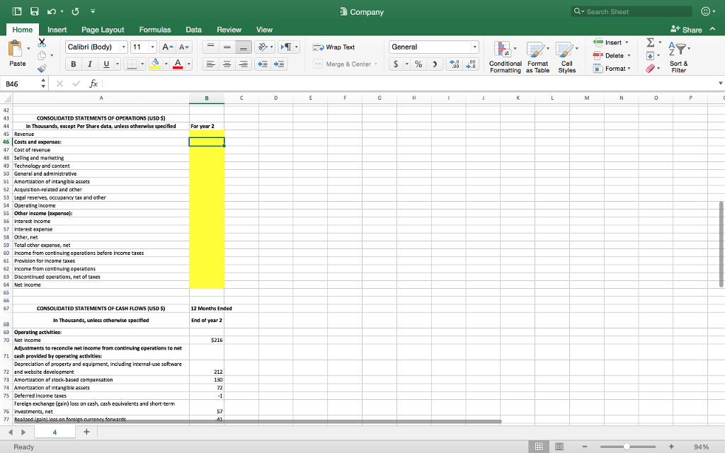Apply Comma style icon
Screen dimensions: 725x453
435,64
